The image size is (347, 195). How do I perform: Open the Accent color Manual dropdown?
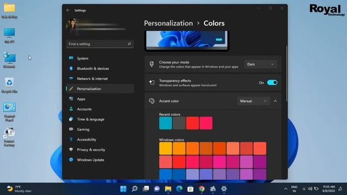[x=254, y=101]
